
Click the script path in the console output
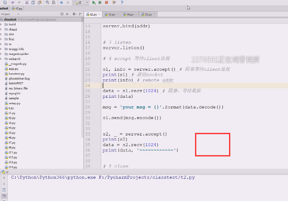[x=146, y=177]
